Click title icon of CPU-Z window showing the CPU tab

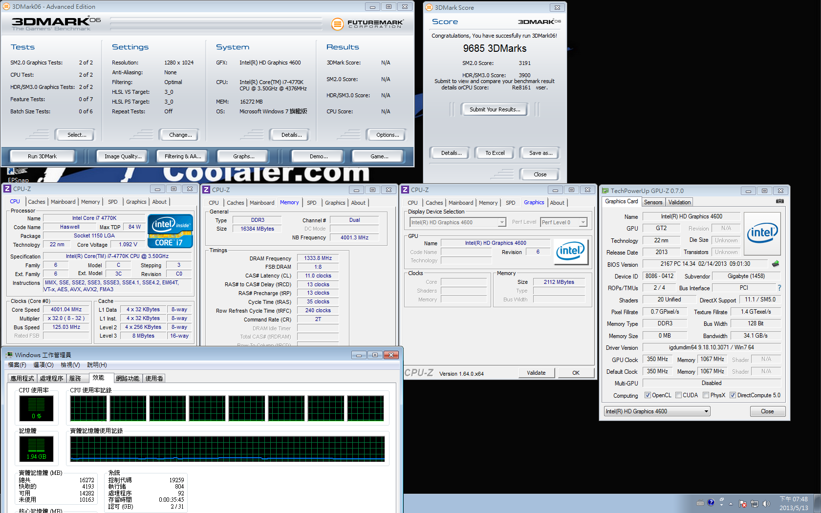pyautogui.click(x=7, y=189)
